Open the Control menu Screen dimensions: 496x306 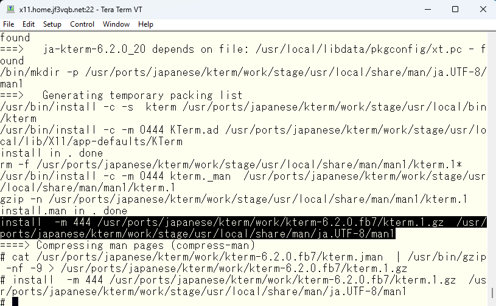pyautogui.click(x=82, y=24)
